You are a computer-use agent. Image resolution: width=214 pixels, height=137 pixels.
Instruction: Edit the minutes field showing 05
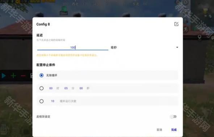[x=66, y=88]
